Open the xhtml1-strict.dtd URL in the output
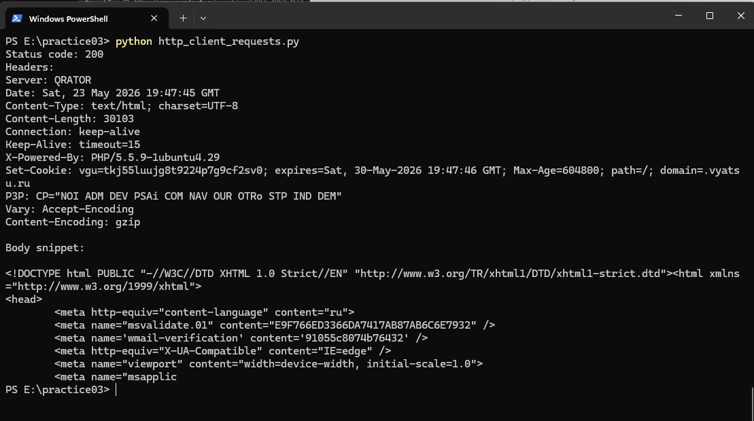Screen dimensions: 754x421 510,274
